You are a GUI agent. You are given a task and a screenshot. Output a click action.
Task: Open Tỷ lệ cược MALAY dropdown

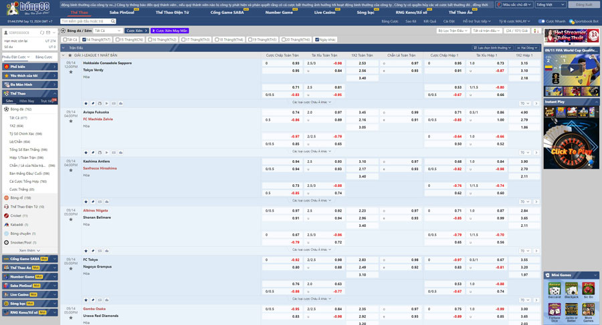pyautogui.click(x=514, y=21)
